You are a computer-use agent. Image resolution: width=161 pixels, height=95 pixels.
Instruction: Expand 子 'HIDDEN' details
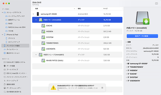pos(126,70)
